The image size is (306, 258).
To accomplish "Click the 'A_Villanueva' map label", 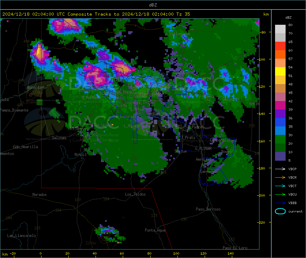I will coord(177,34).
